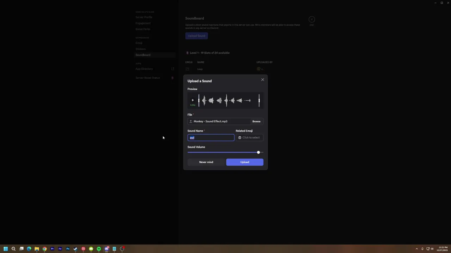The height and width of the screenshot is (253, 451).
Task: Launch Microsoft Edge from the taskbar
Action: tap(29, 249)
